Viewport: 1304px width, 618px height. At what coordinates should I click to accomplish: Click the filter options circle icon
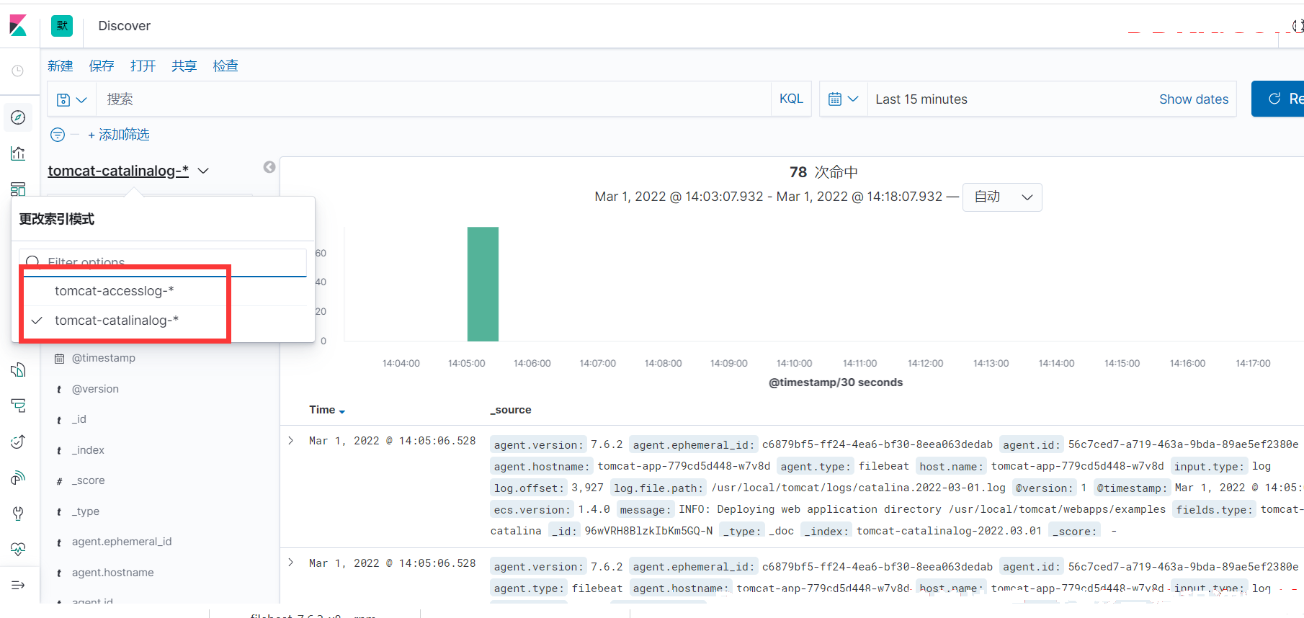pos(58,135)
